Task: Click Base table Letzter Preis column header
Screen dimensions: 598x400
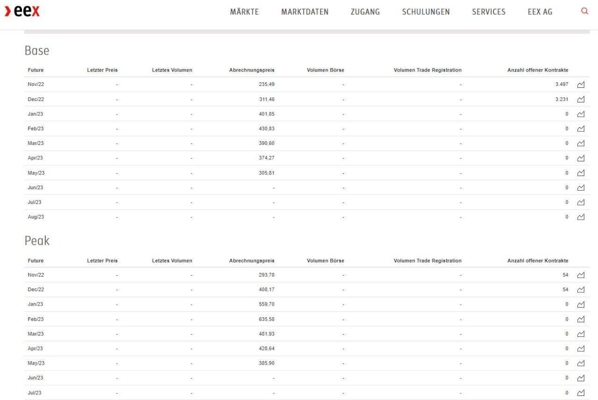Action: pyautogui.click(x=102, y=70)
